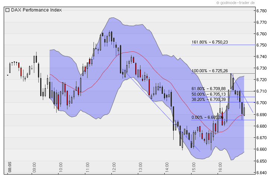Click the 0.00% – 6.685,06 Fibonacci label
The height and width of the screenshot is (179, 272).
pyautogui.click(x=208, y=117)
